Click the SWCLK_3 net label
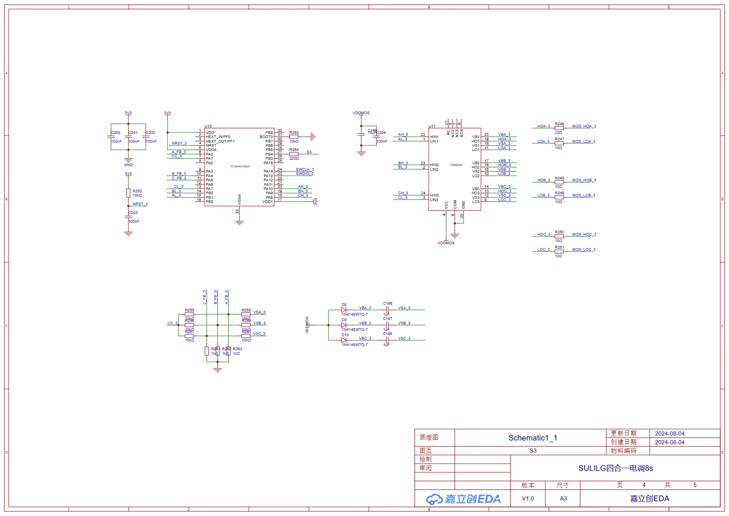 [x=305, y=170]
